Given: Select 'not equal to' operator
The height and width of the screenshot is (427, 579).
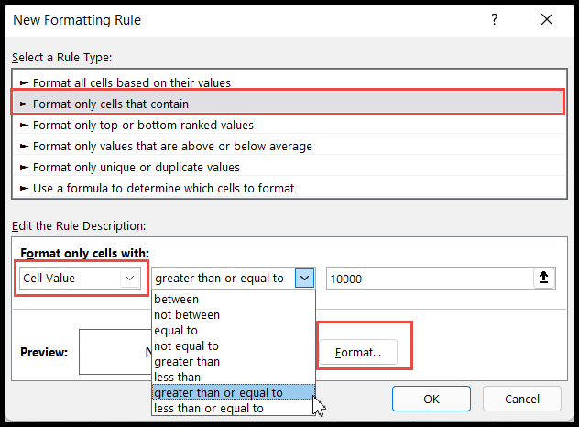Looking at the screenshot, I should 187,345.
